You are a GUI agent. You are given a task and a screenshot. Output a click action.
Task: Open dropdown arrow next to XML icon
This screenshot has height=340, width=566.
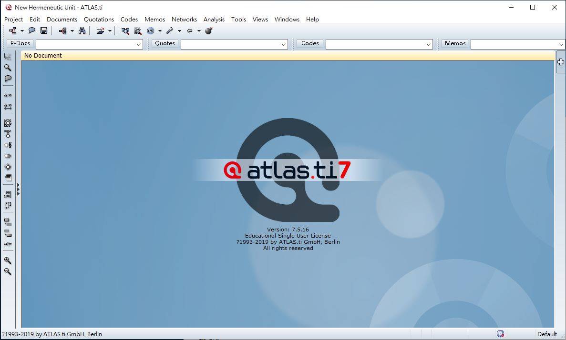[x=160, y=31]
